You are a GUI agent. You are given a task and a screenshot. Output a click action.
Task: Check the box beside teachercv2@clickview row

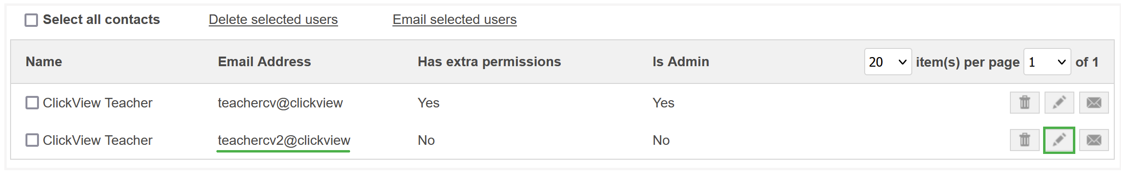32,140
